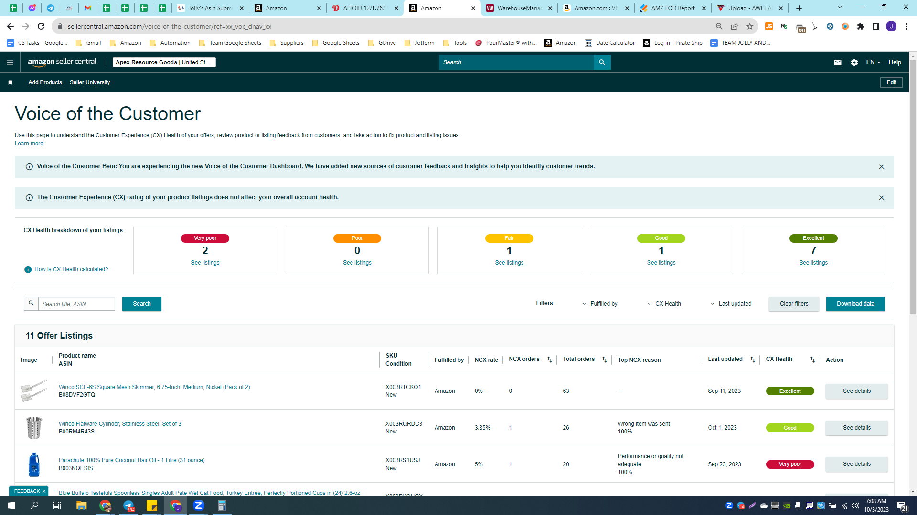See listings under Excellent
The width and height of the screenshot is (917, 515).
point(813,263)
